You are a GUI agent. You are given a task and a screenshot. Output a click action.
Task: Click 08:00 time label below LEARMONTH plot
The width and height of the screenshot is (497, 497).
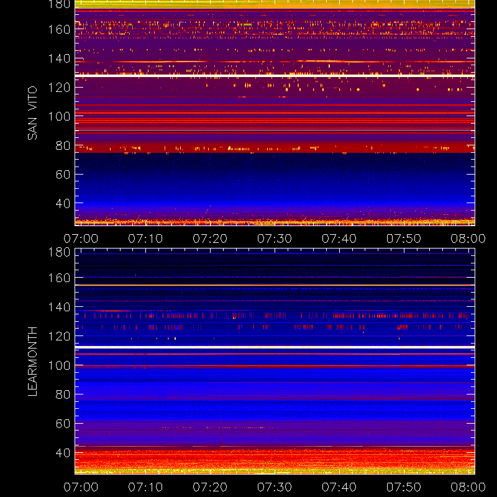468,487
